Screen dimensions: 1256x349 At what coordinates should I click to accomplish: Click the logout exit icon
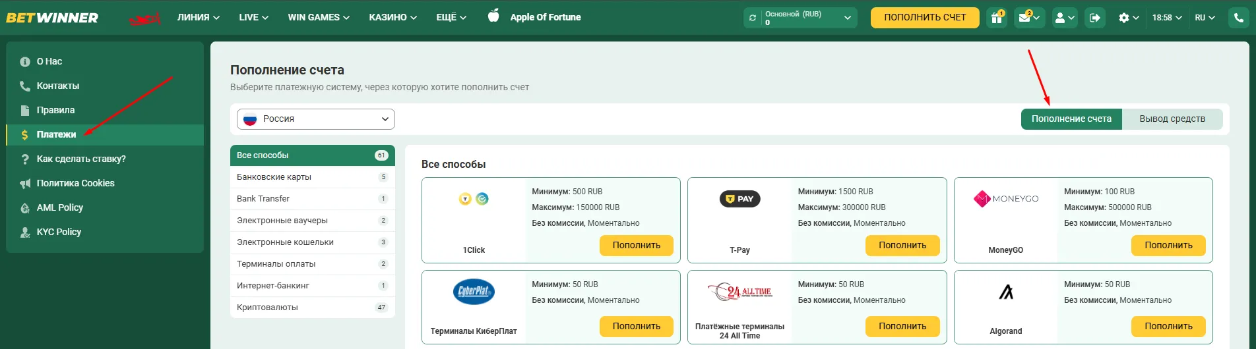[1094, 18]
